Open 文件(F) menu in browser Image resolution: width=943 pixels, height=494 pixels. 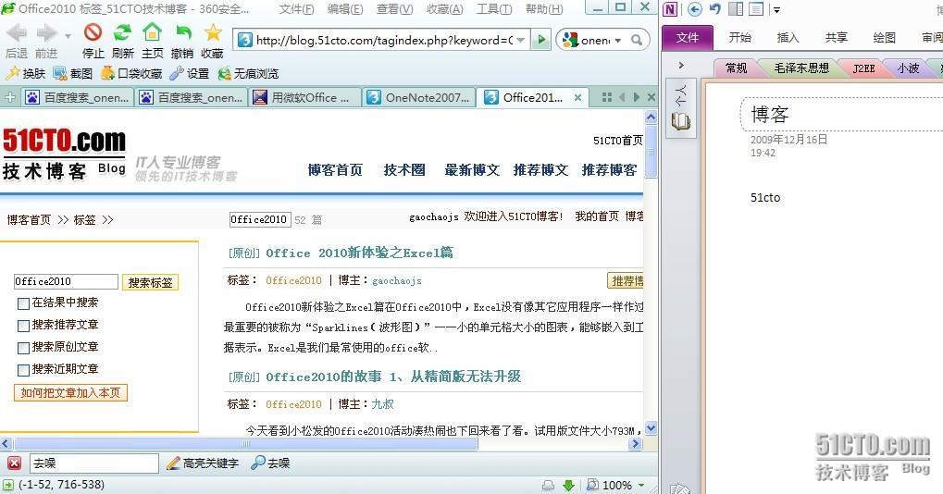coord(296,9)
